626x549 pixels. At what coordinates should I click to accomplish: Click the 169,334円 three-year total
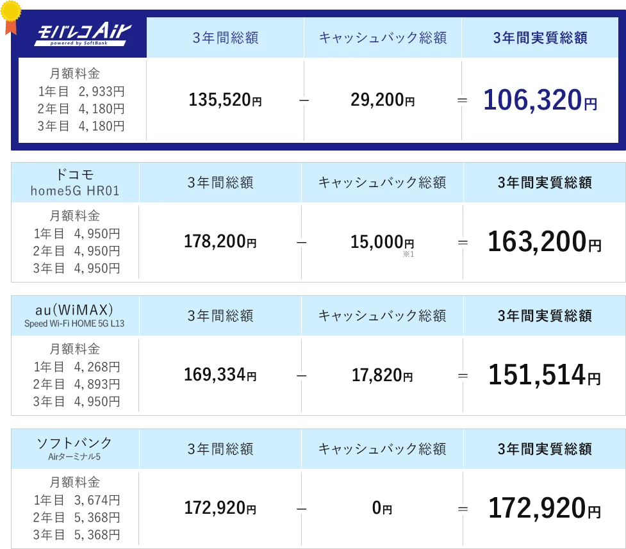[x=220, y=375]
